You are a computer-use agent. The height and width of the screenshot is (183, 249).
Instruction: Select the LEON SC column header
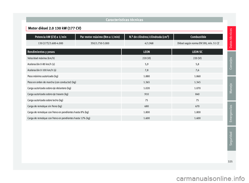click(197, 52)
